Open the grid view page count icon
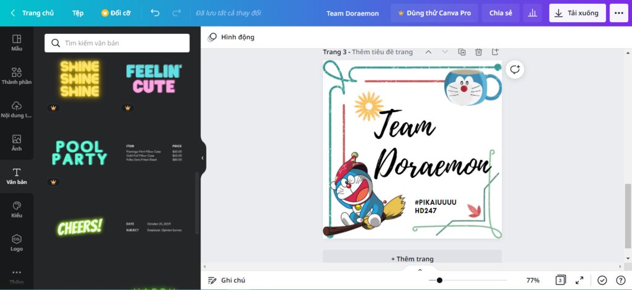The width and height of the screenshot is (632, 290). coord(560,280)
